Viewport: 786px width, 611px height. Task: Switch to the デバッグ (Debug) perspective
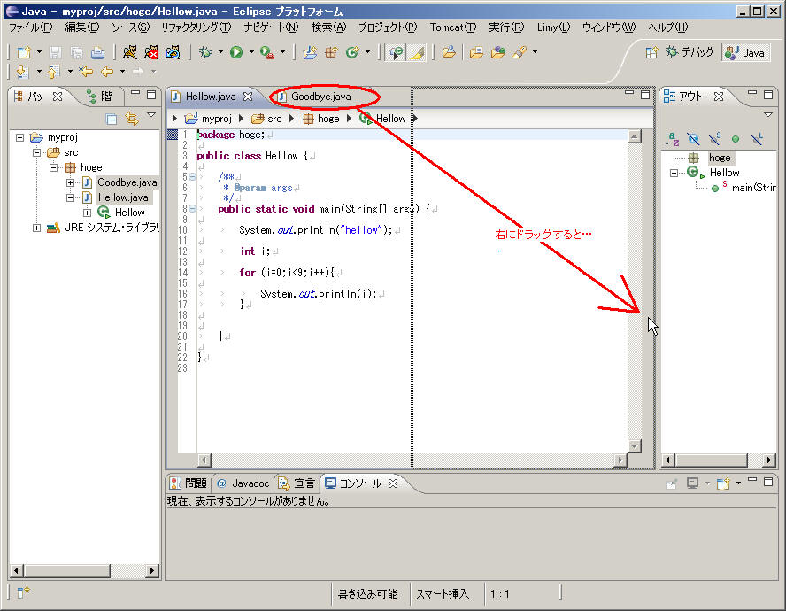click(690, 52)
